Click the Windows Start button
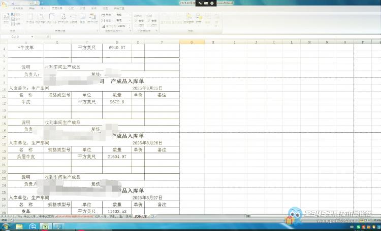Screen dimensions: 381x231 (x=6, y=226)
